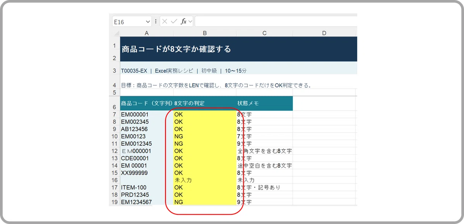Image resolution: width=464 pixels, height=224 pixels.
Task: Select column D header
Action: (x=324, y=33)
